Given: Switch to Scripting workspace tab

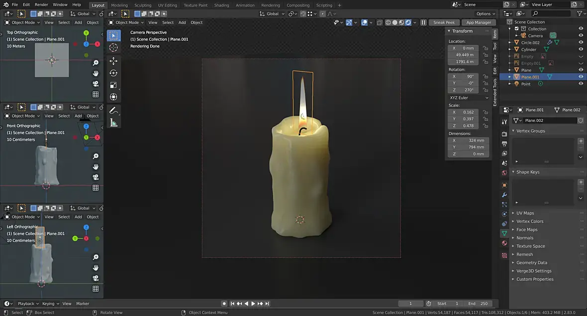Looking at the screenshot, I should coord(324,5).
